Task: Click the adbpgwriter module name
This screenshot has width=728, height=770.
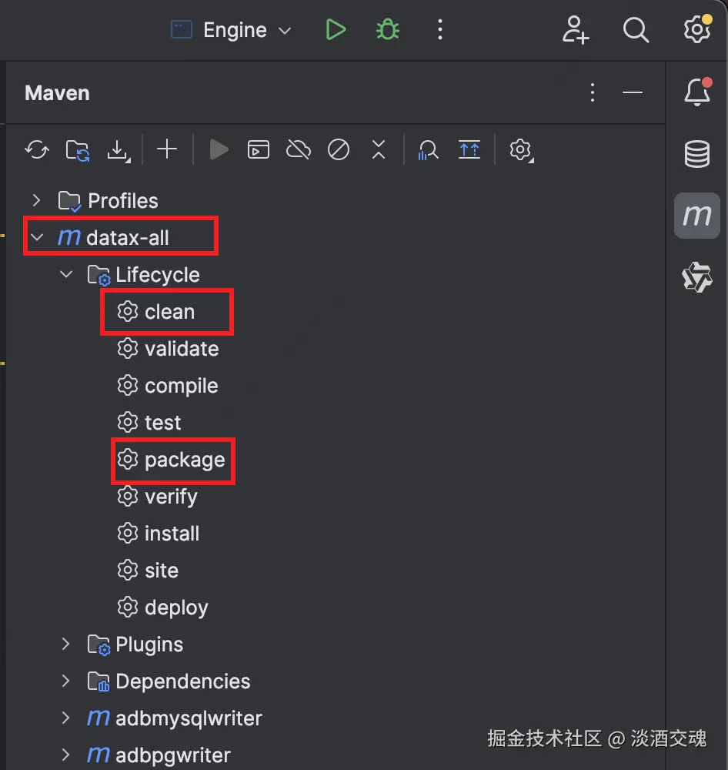Action: tap(173, 756)
